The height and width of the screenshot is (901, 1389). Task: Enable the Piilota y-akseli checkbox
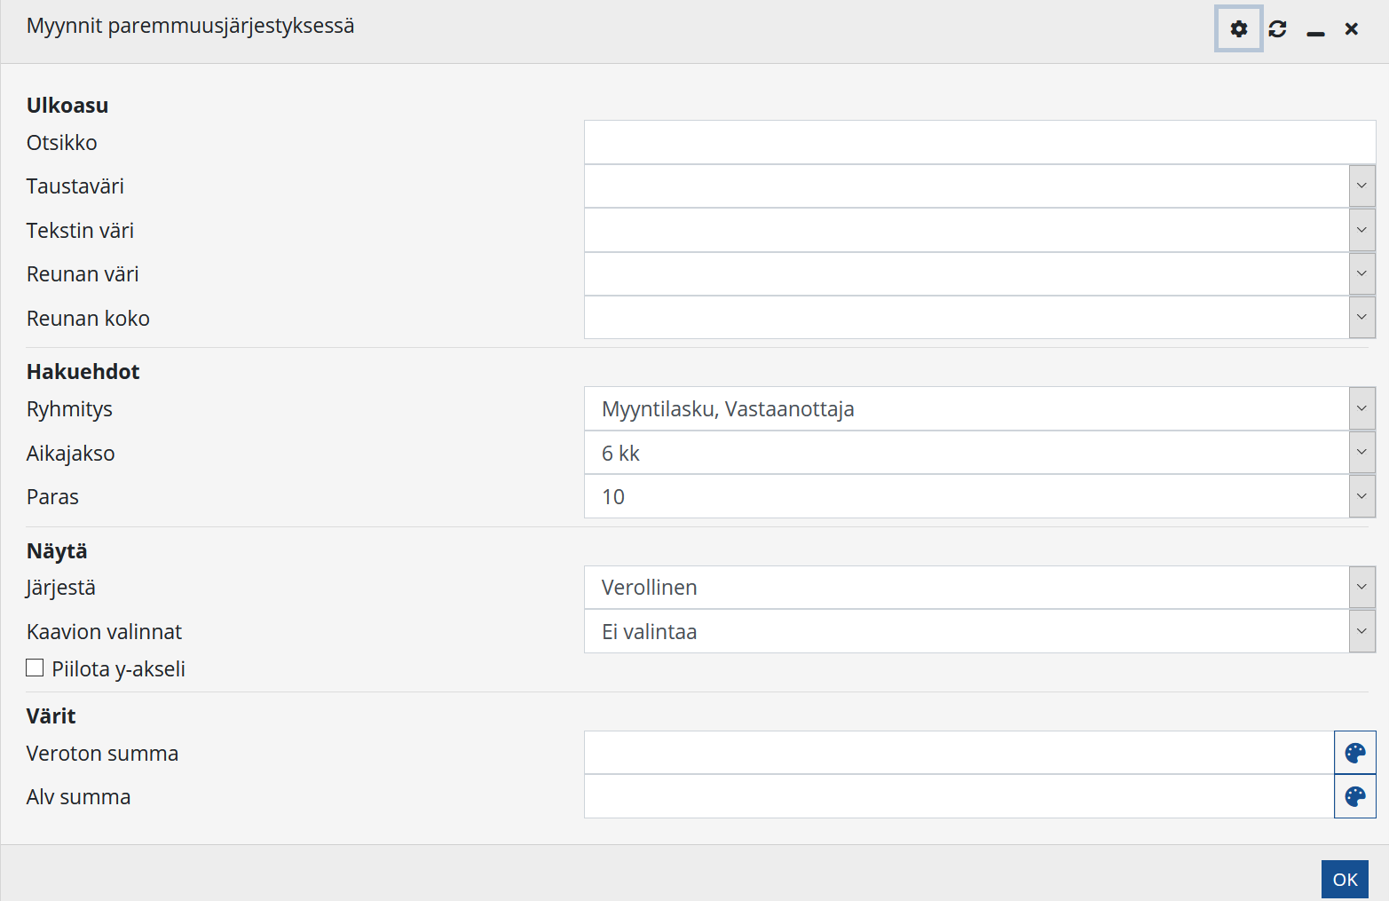(x=36, y=668)
